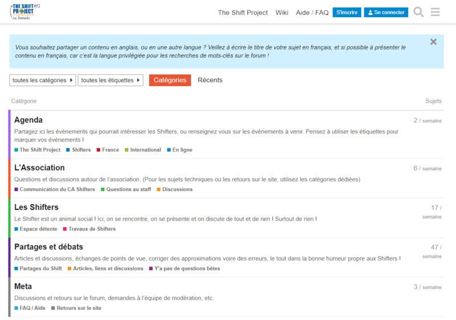Open Y'a pas de questions bêtes subcategory
The image size is (456, 320).
[187, 269]
